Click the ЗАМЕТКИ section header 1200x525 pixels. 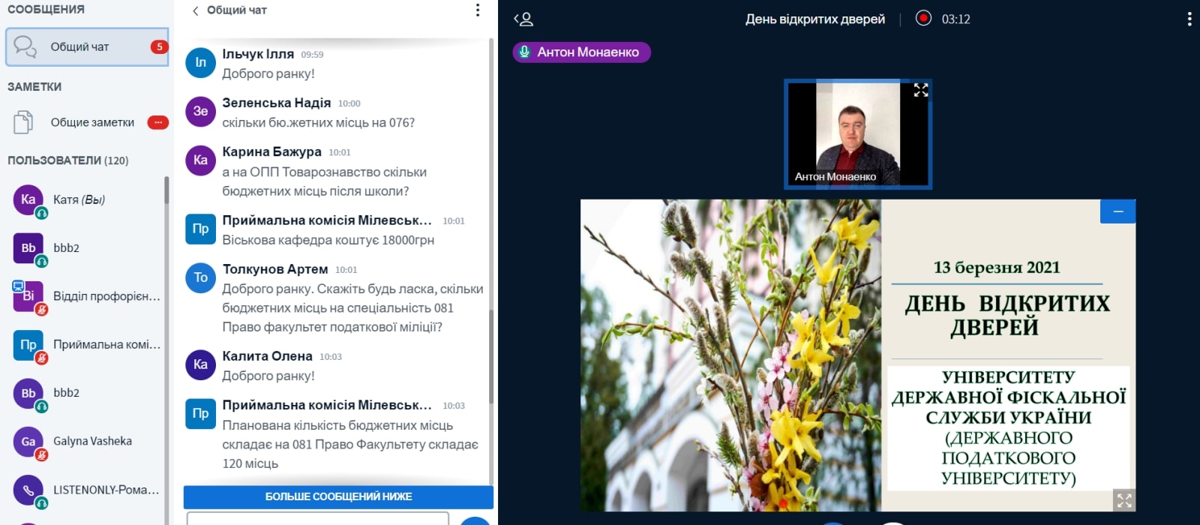pos(34,87)
